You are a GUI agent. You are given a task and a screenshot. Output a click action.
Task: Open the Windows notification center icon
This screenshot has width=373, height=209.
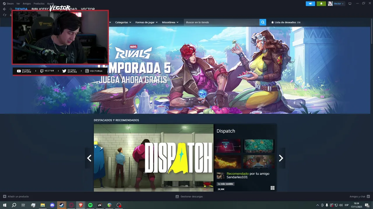pyautogui.click(x=367, y=205)
